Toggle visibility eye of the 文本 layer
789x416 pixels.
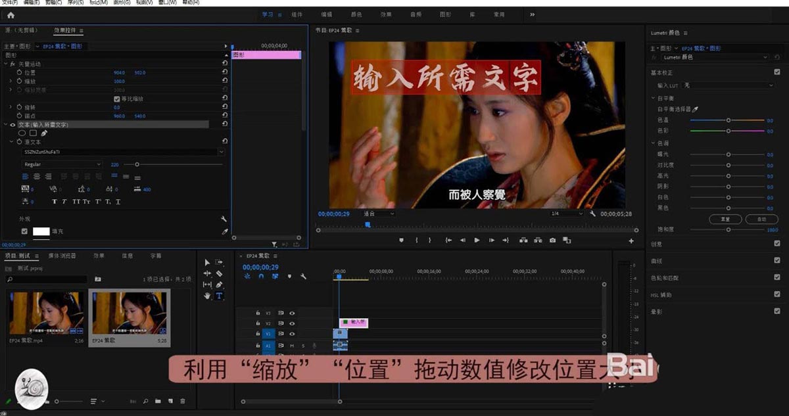(x=12, y=124)
